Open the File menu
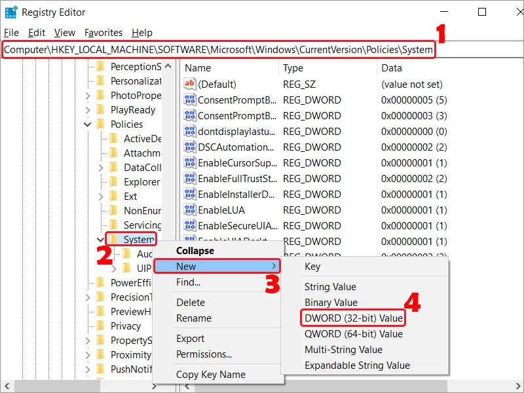This screenshot has width=524, height=393. click(11, 32)
